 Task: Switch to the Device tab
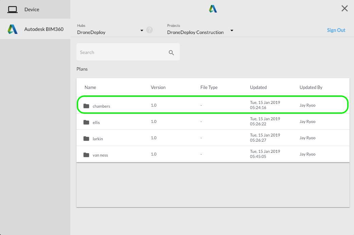pyautogui.click(x=35, y=10)
